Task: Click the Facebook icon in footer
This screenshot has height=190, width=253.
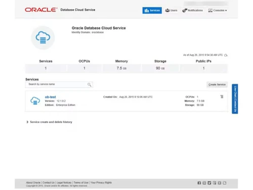Action: [199, 183]
